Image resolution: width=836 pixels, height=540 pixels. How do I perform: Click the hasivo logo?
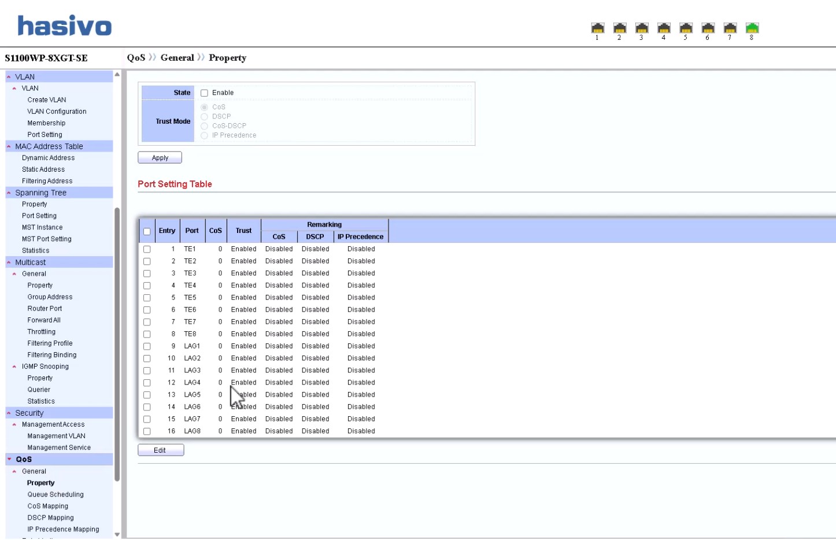tap(64, 26)
